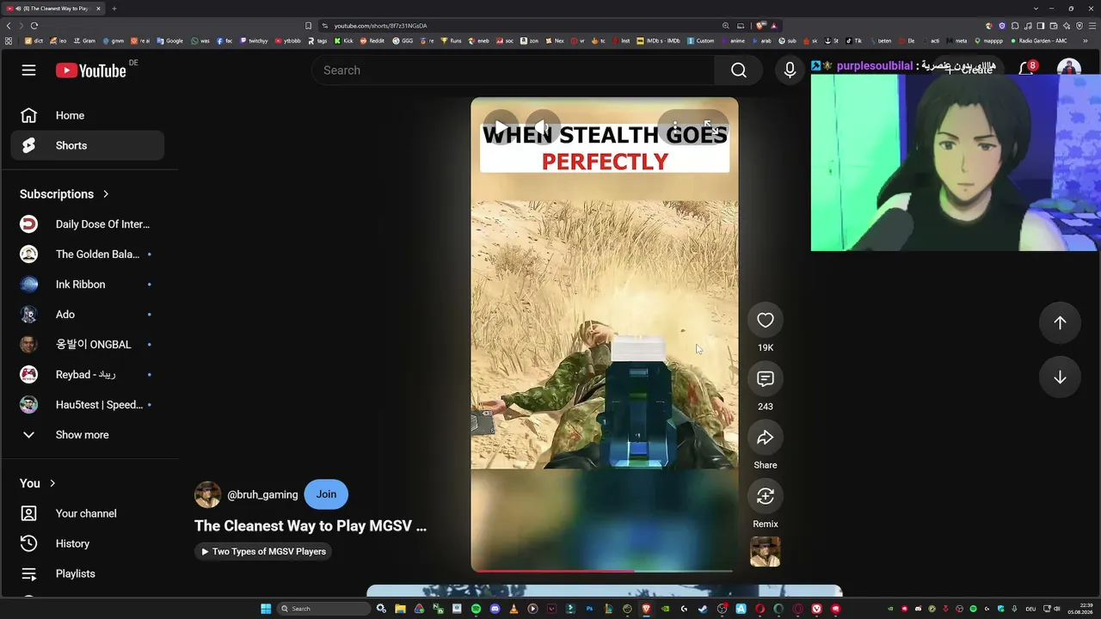Open watch History

(x=88, y=543)
